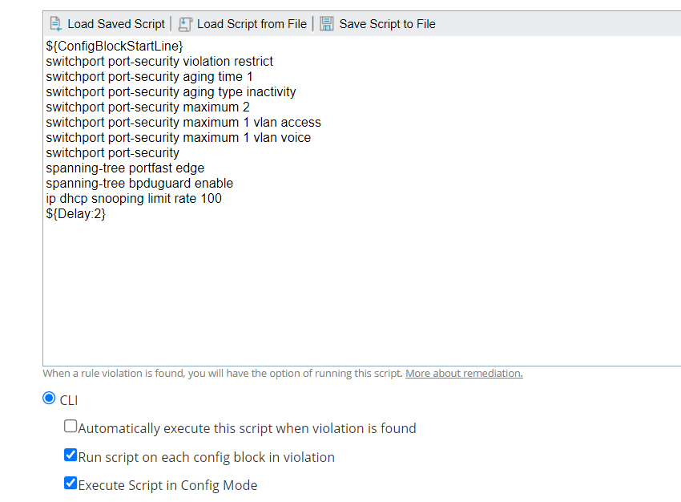Select the CLI radio button
The height and width of the screenshot is (502, 681).
(x=50, y=399)
